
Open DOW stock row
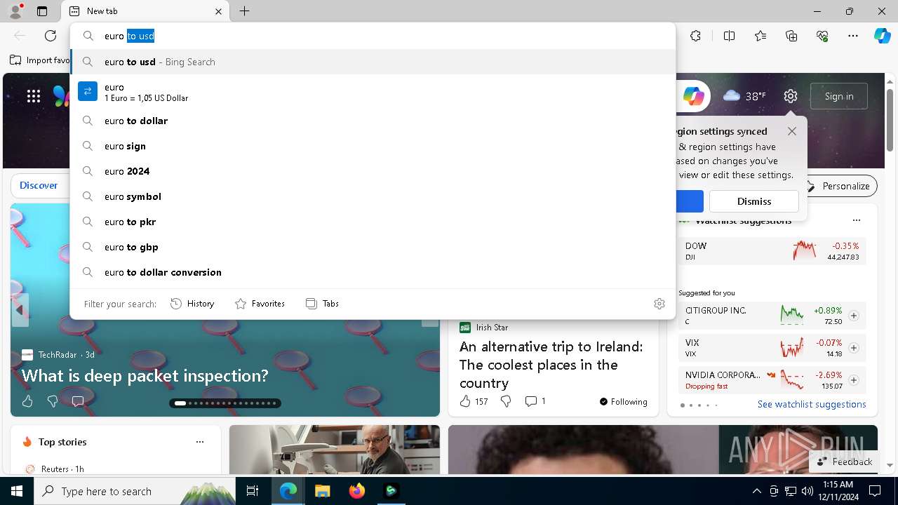click(772, 251)
